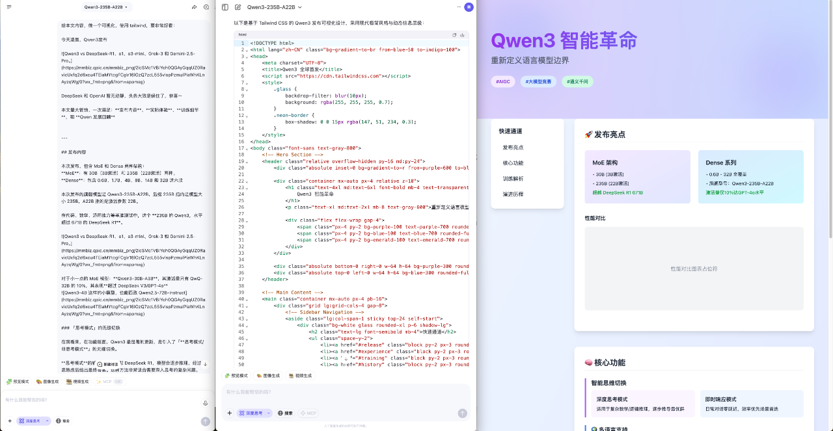Download the html code block
This screenshot has width=833, height=431.
[462, 34]
